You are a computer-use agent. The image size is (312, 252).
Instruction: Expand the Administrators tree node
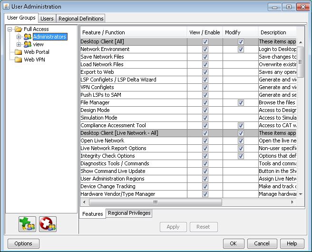click(19, 37)
